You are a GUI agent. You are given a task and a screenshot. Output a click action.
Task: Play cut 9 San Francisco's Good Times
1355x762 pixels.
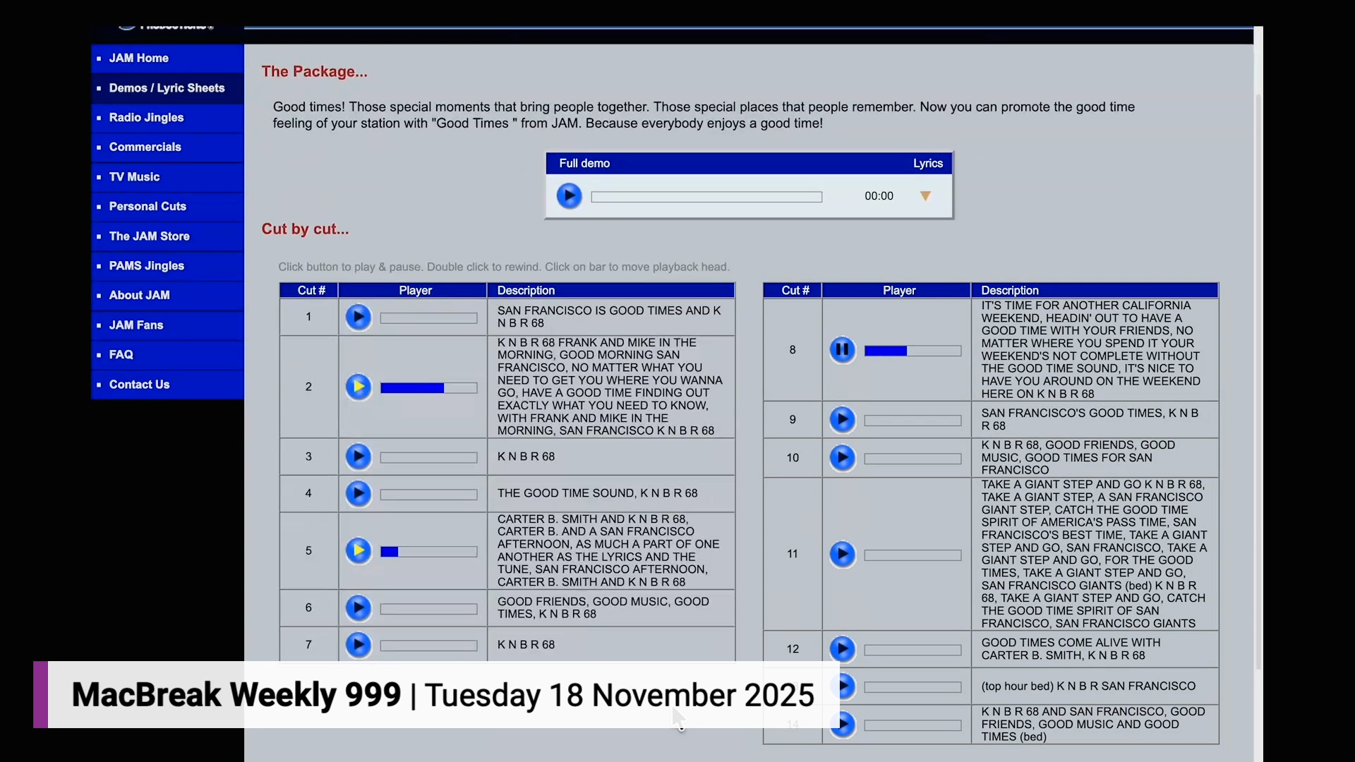pos(842,420)
